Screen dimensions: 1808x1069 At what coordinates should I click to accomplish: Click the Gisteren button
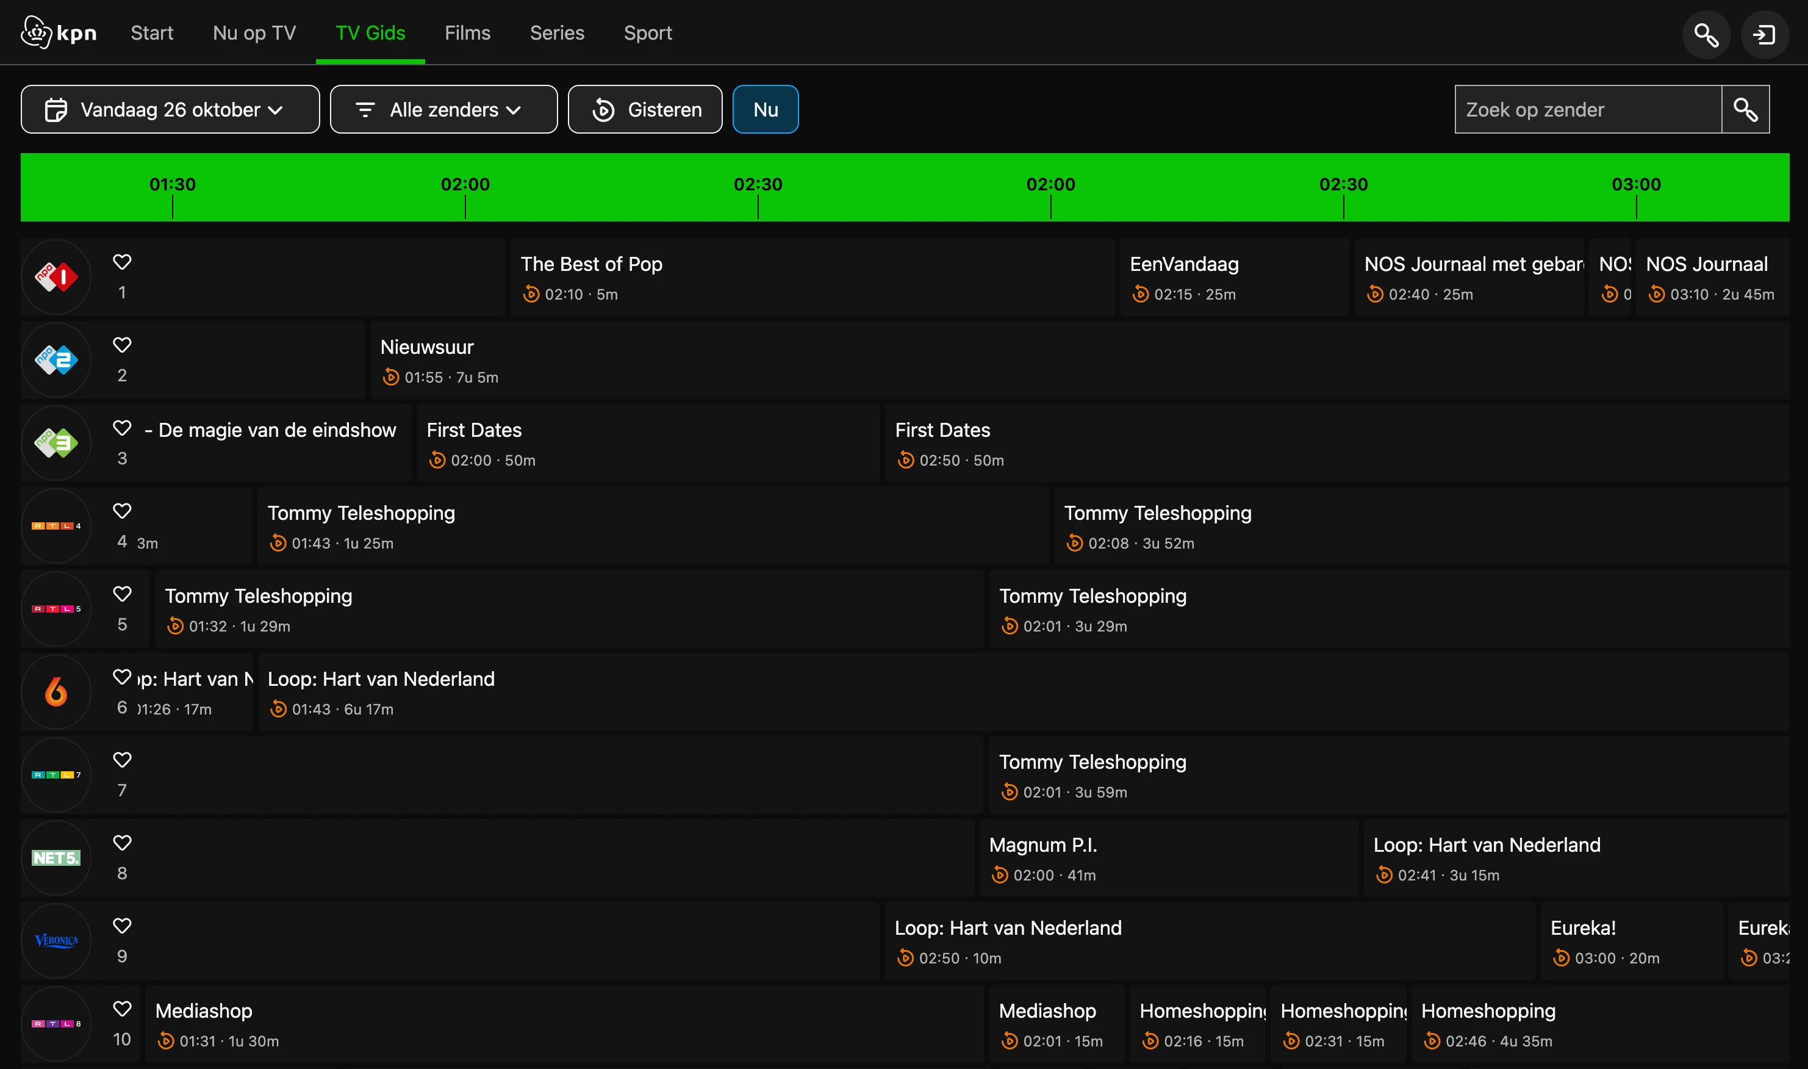coord(645,109)
